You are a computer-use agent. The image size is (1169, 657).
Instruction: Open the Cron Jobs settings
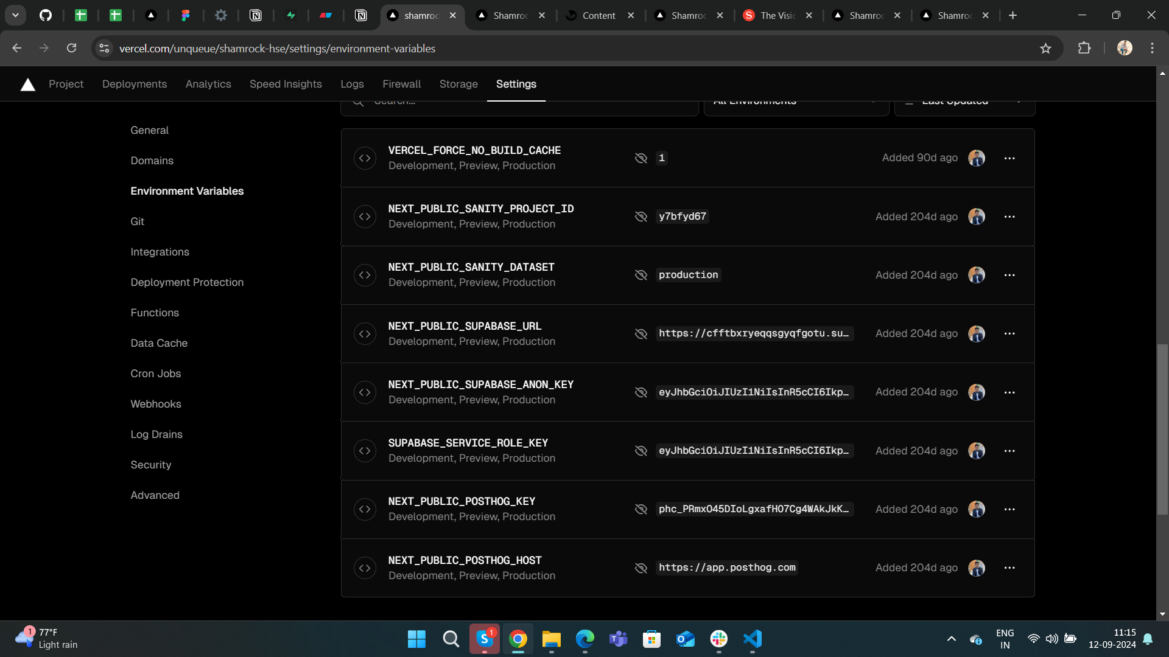pyautogui.click(x=156, y=374)
